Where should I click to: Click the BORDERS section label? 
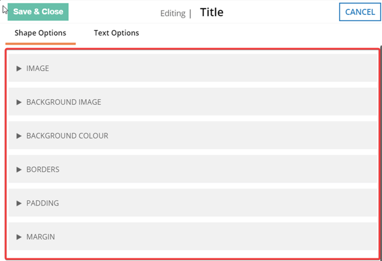tap(43, 170)
